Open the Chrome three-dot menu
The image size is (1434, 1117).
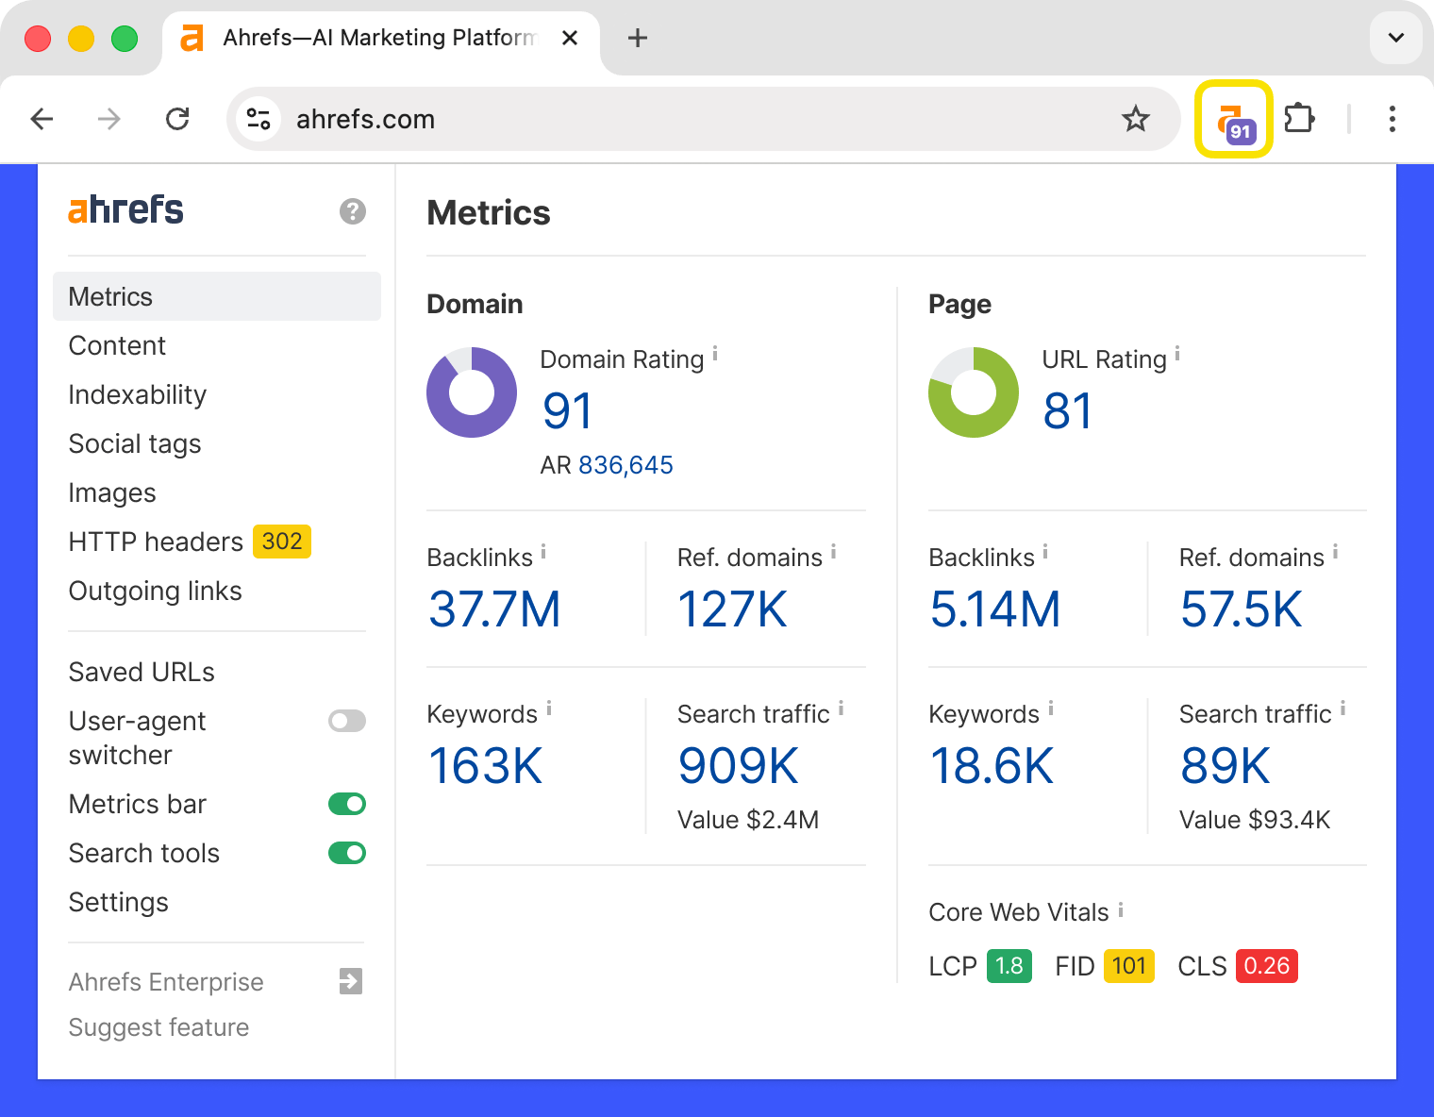pyautogui.click(x=1392, y=119)
